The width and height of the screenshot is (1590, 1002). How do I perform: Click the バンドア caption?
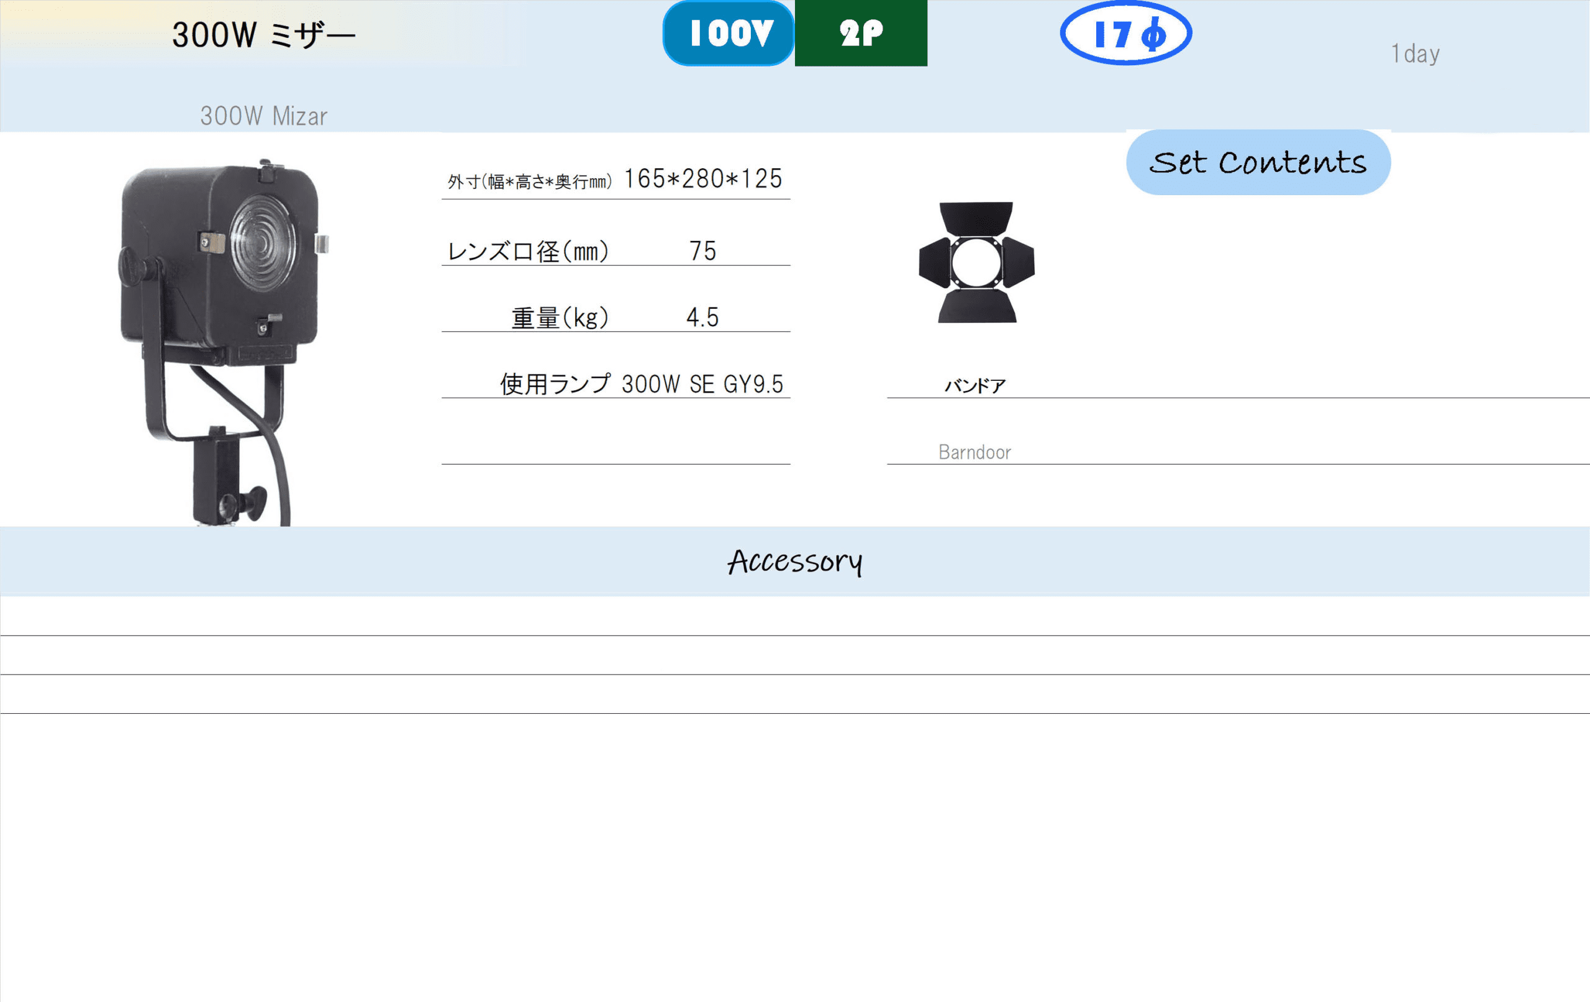point(975,386)
